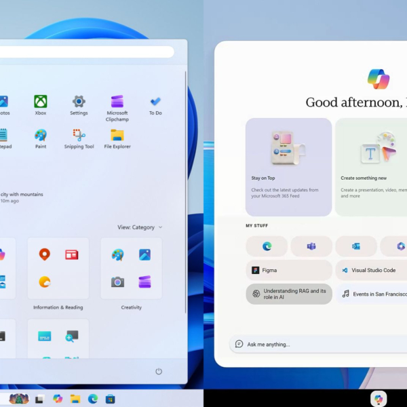Open Photos in Creativity group
This screenshot has width=407, height=407.
[x=145, y=254]
